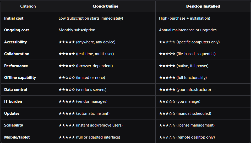
Task: Click the Performance star rating for Desktop Installed
Action: click(x=167, y=66)
